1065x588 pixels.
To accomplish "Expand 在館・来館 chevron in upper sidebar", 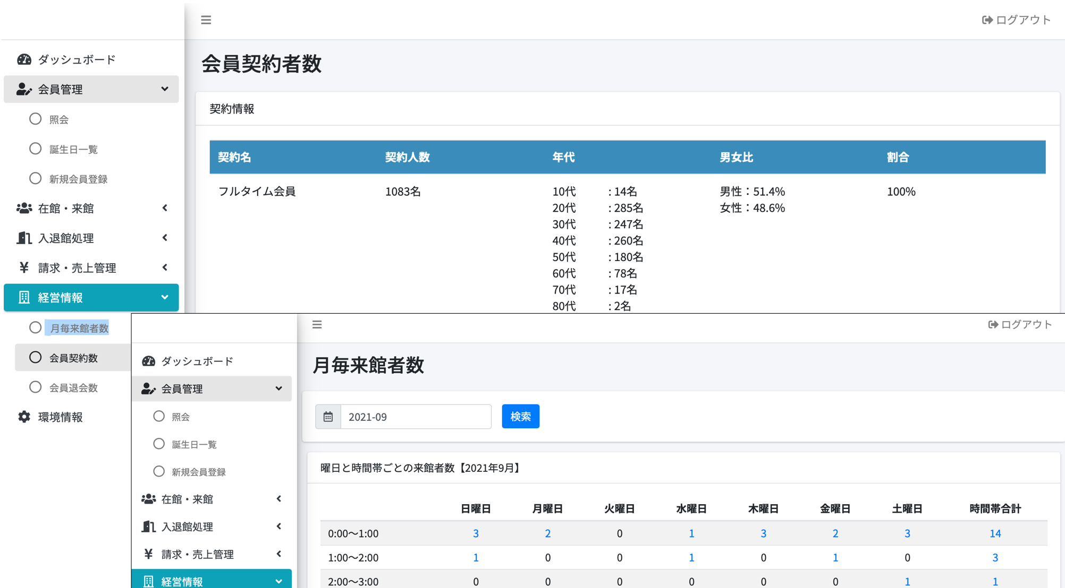I will [165, 208].
